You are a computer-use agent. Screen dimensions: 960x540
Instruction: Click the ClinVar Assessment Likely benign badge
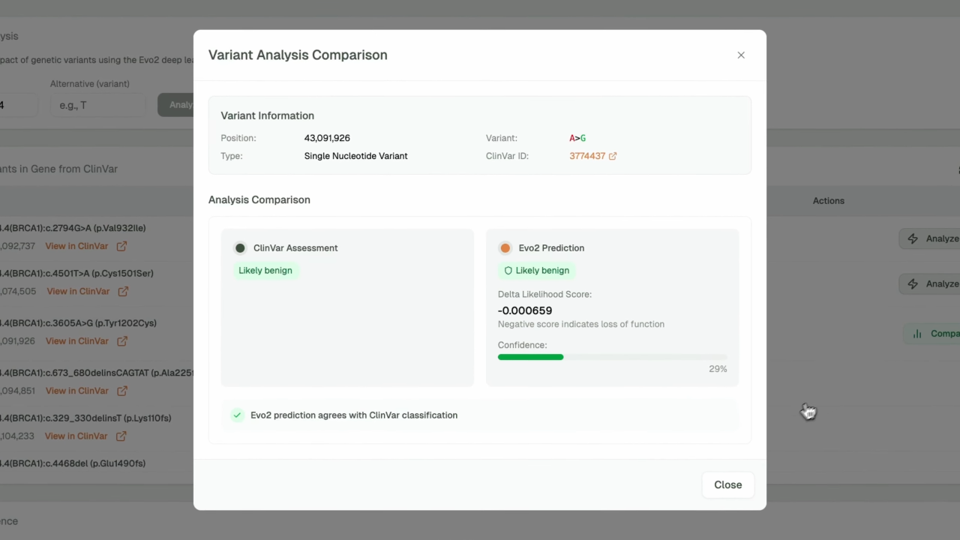tap(265, 270)
